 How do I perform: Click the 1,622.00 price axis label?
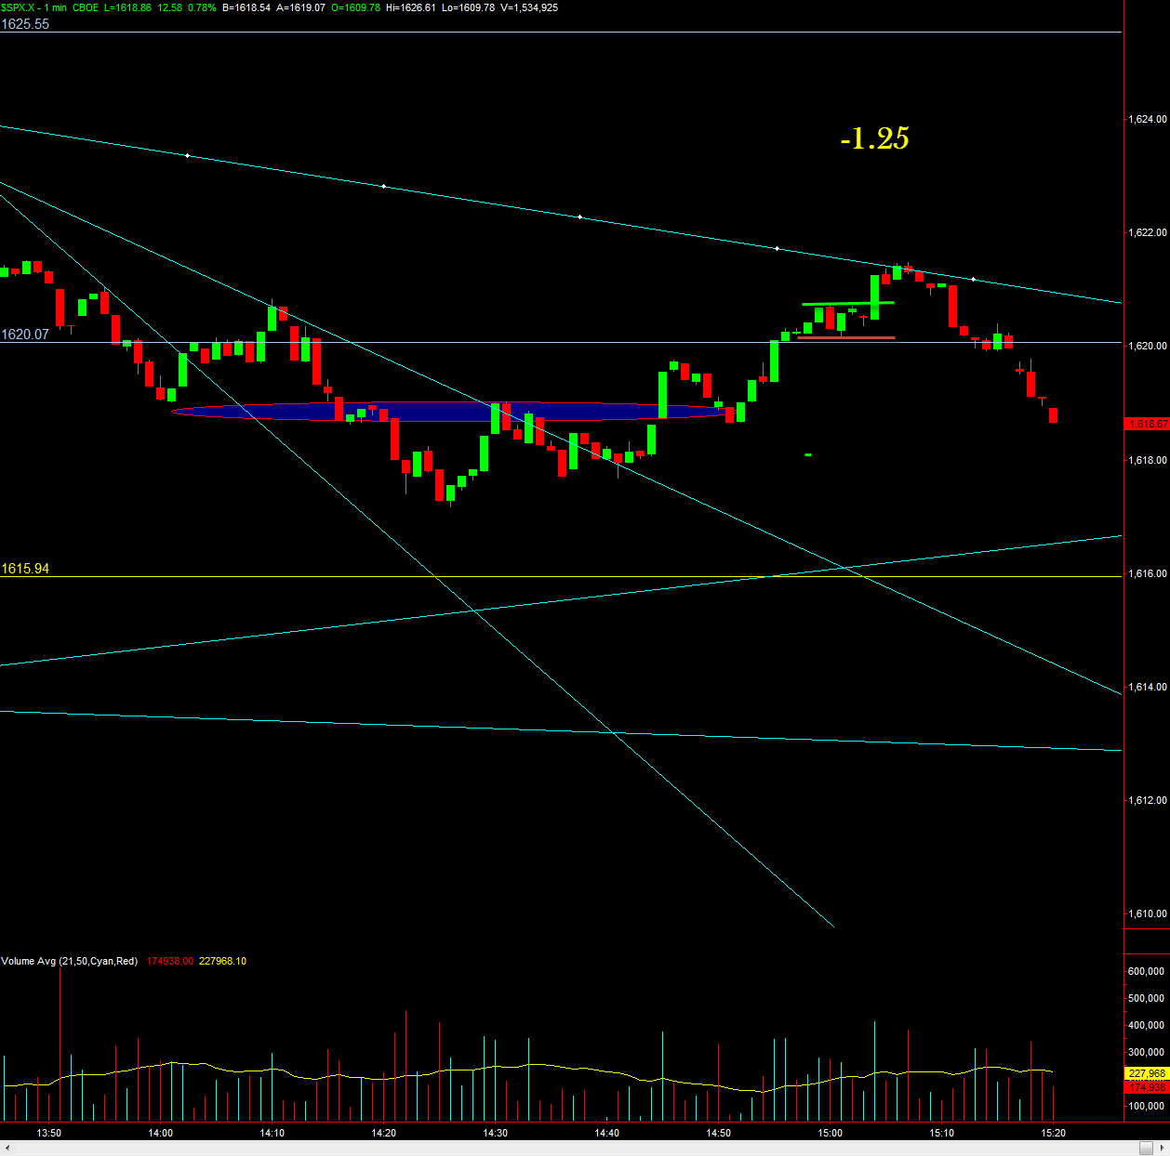pyautogui.click(x=1147, y=232)
